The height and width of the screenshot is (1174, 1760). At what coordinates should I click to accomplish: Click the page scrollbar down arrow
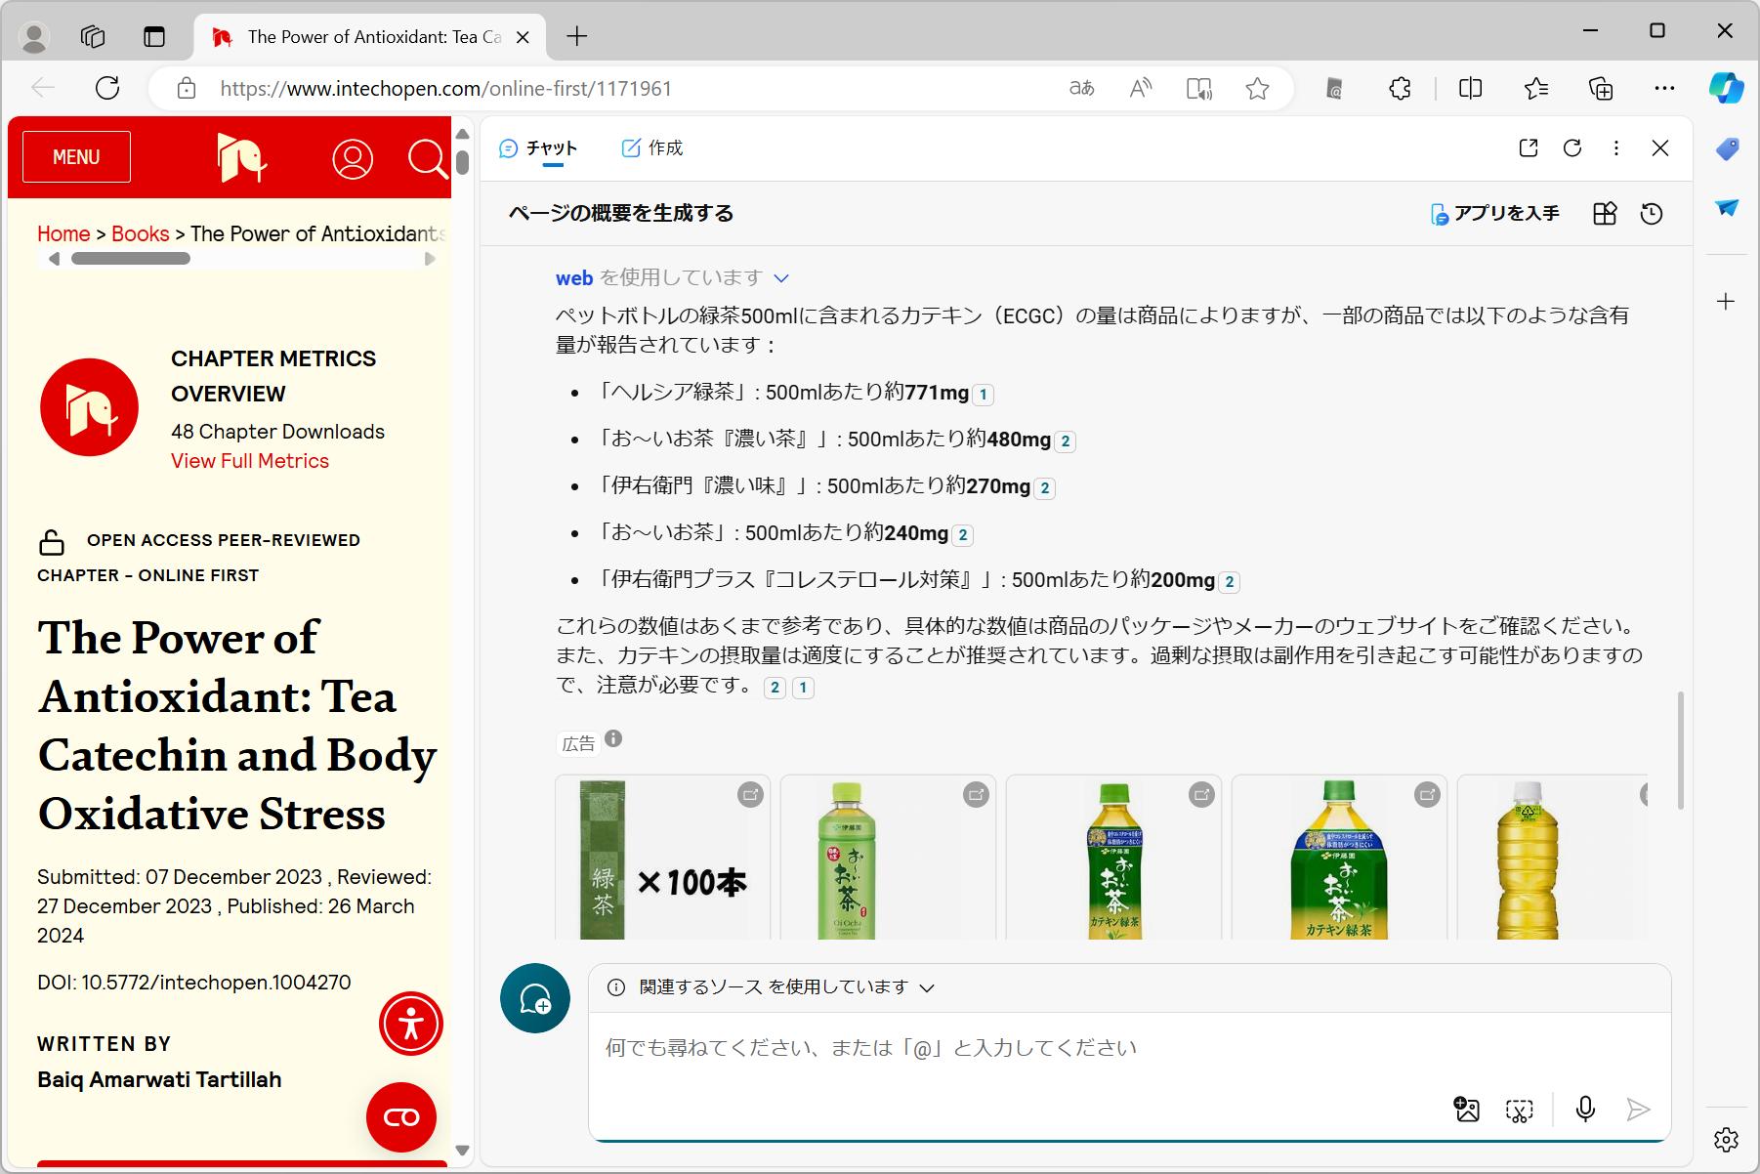point(463,1151)
